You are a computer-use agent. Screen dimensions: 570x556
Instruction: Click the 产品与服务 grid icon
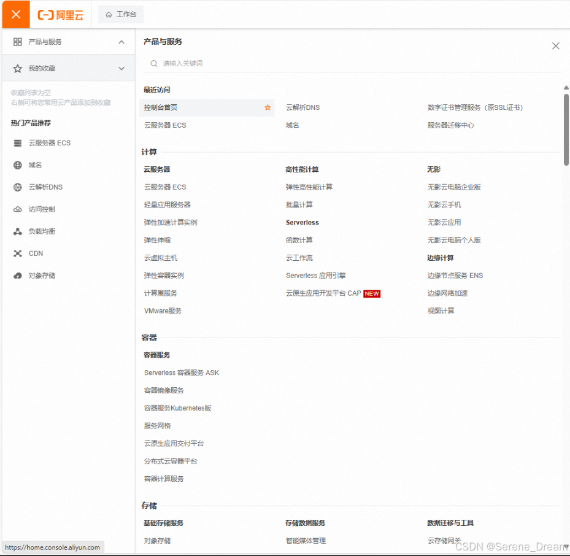click(17, 42)
